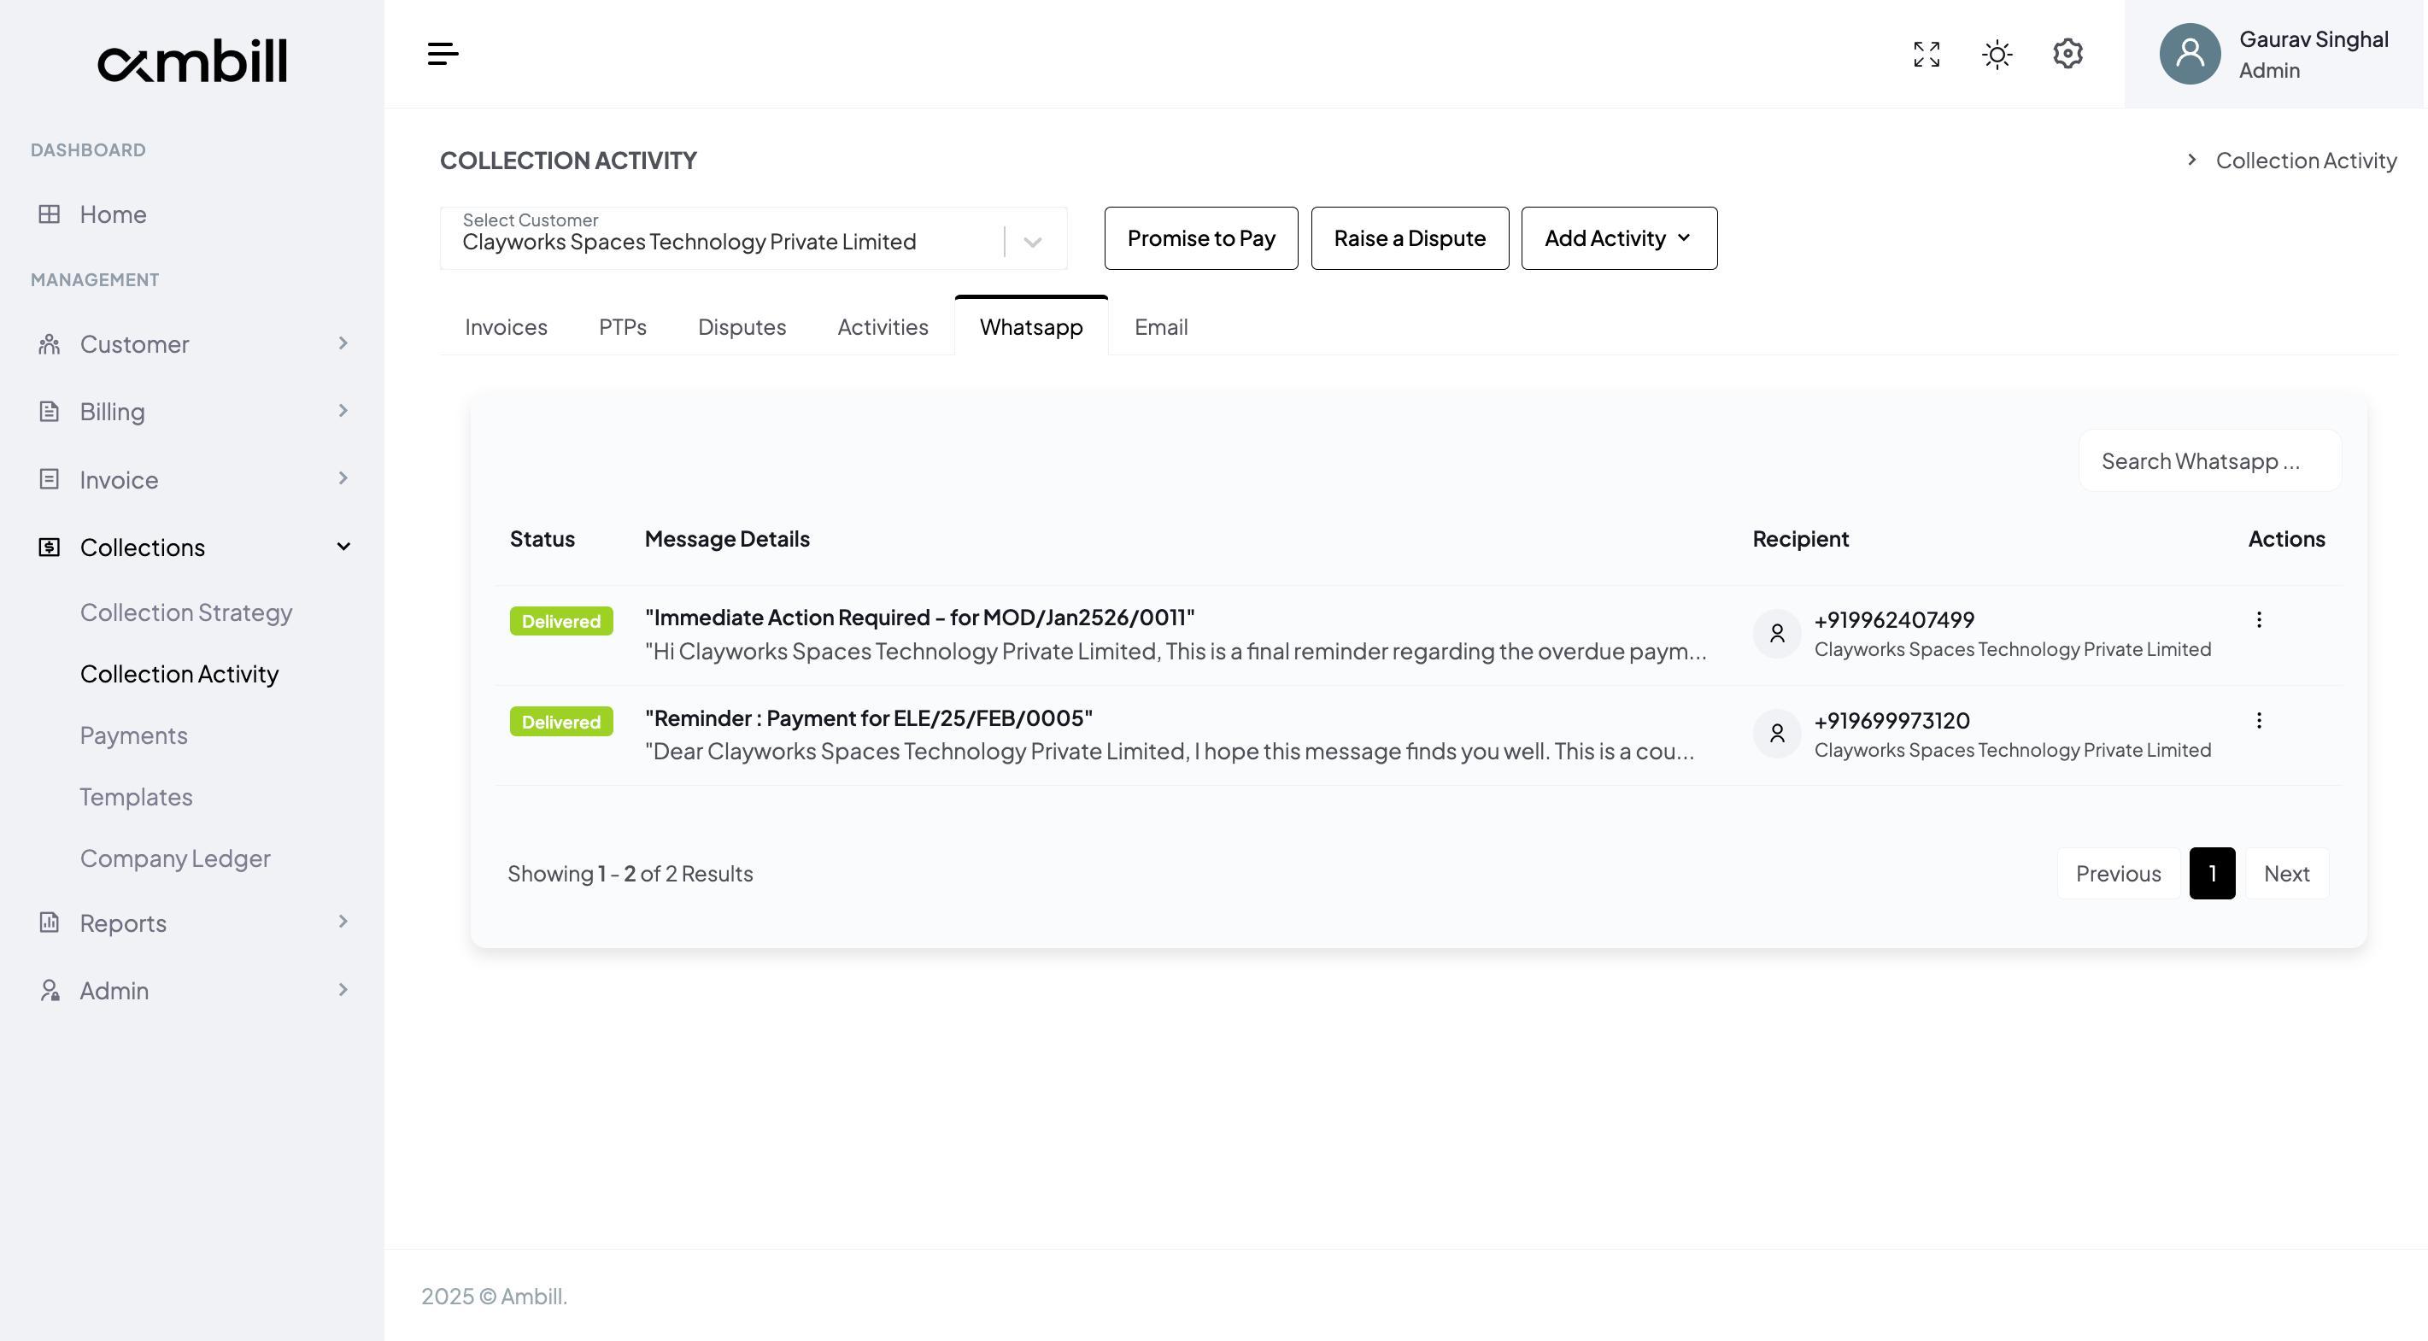Screen dimensions: 2428x1341
Task: Toggle light/dark theme sun icon
Action: tap(1997, 54)
